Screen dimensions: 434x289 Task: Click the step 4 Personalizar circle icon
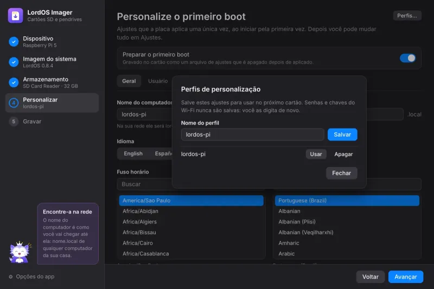coord(14,103)
